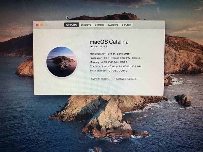Image resolution: width=203 pixels, height=152 pixels.
Task: Click the Intel HD Graphics 6000 value
Action: pos(117,67)
